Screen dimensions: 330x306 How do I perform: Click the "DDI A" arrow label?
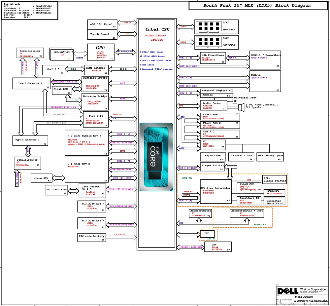(127, 22)
